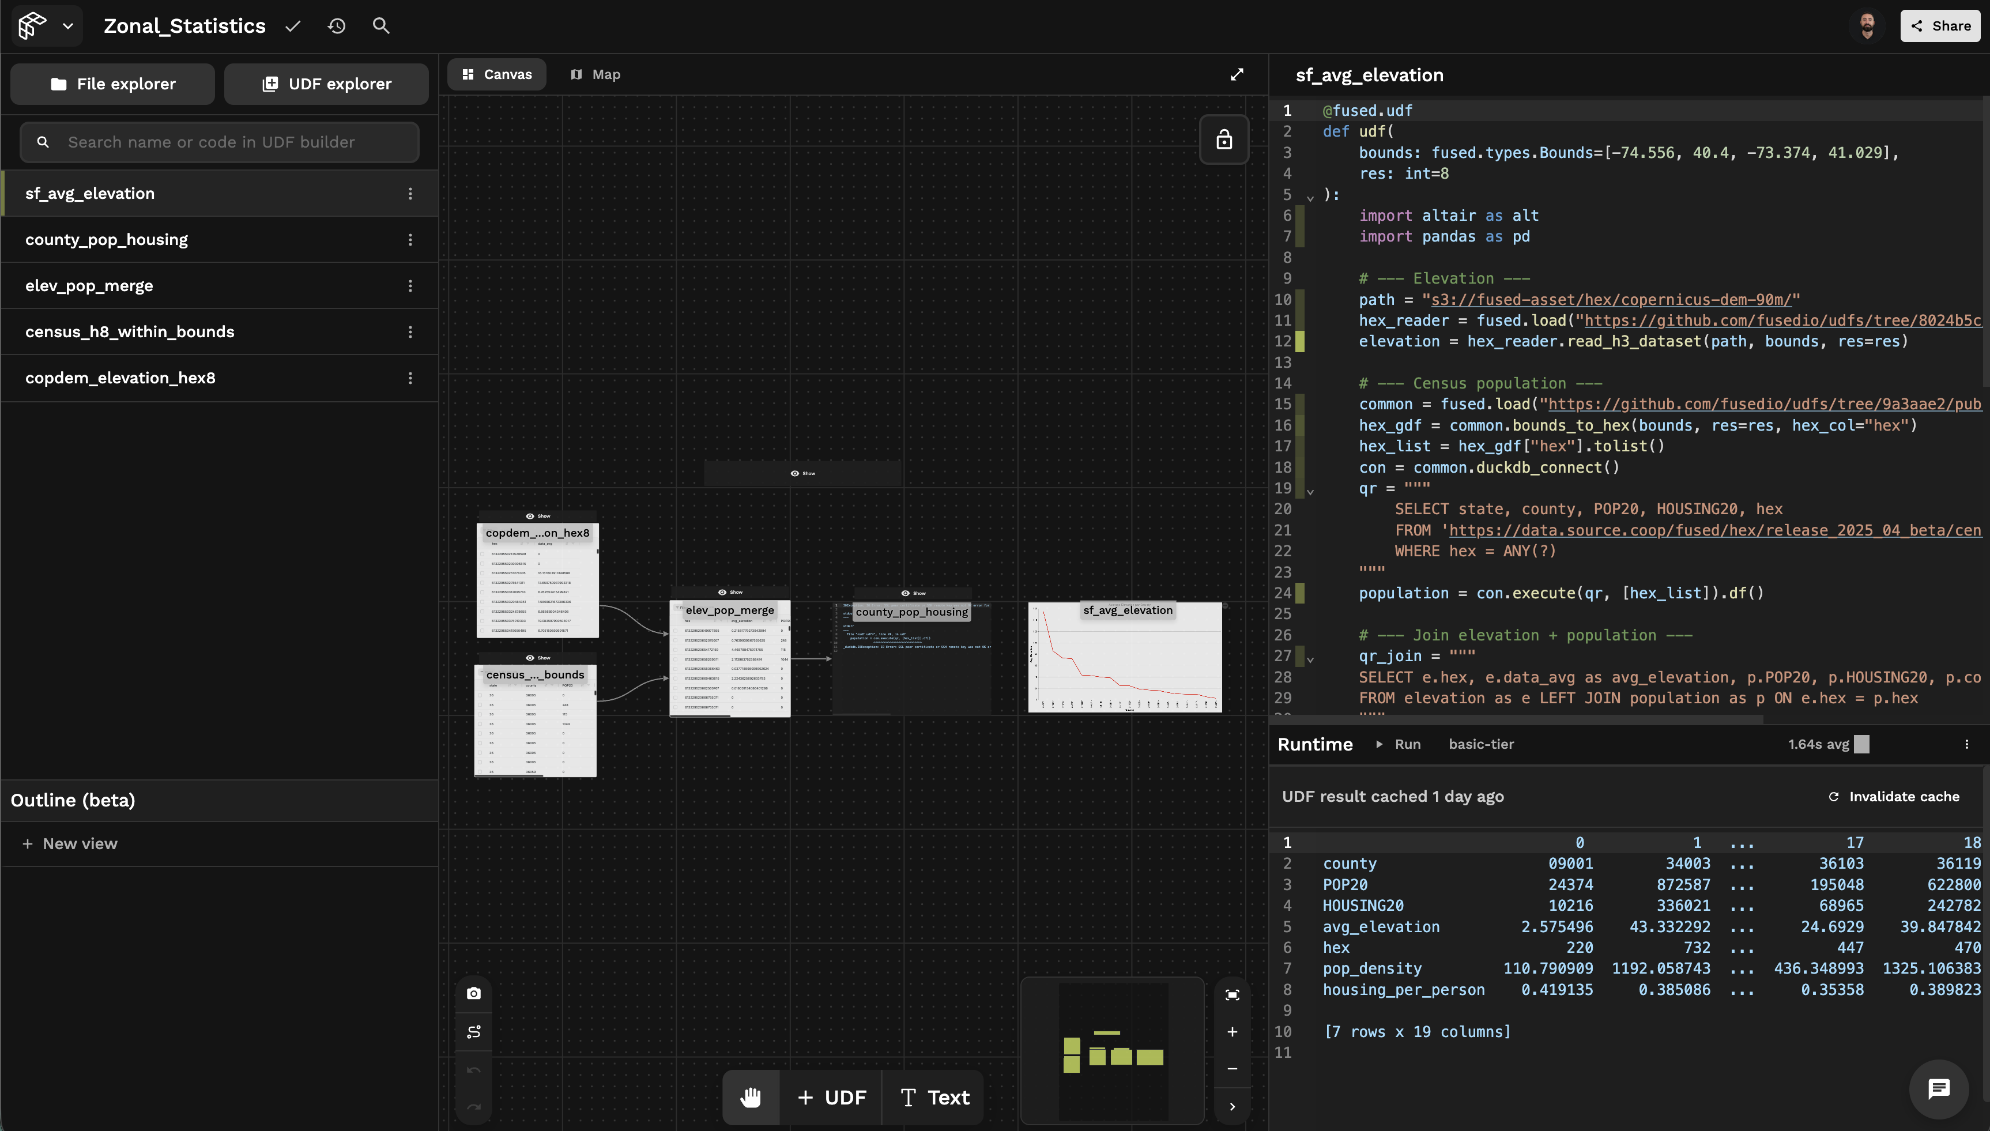Lock the canvas using the padlock icon
Image resolution: width=1990 pixels, height=1131 pixels.
(1224, 140)
